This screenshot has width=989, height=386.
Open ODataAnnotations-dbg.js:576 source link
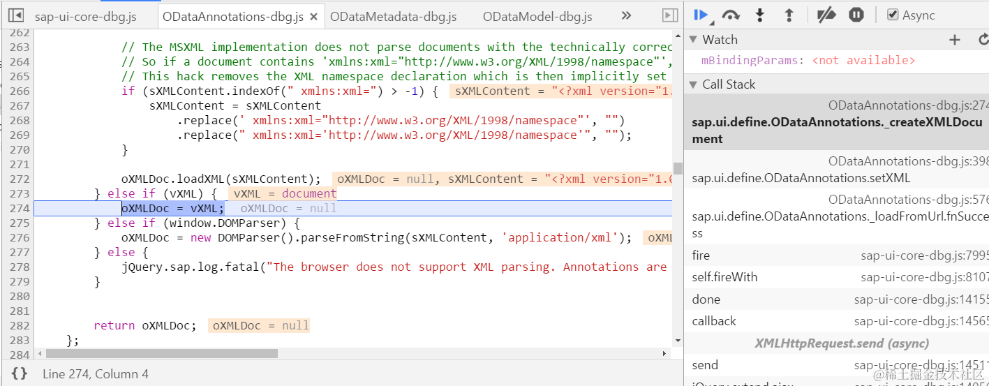click(908, 200)
